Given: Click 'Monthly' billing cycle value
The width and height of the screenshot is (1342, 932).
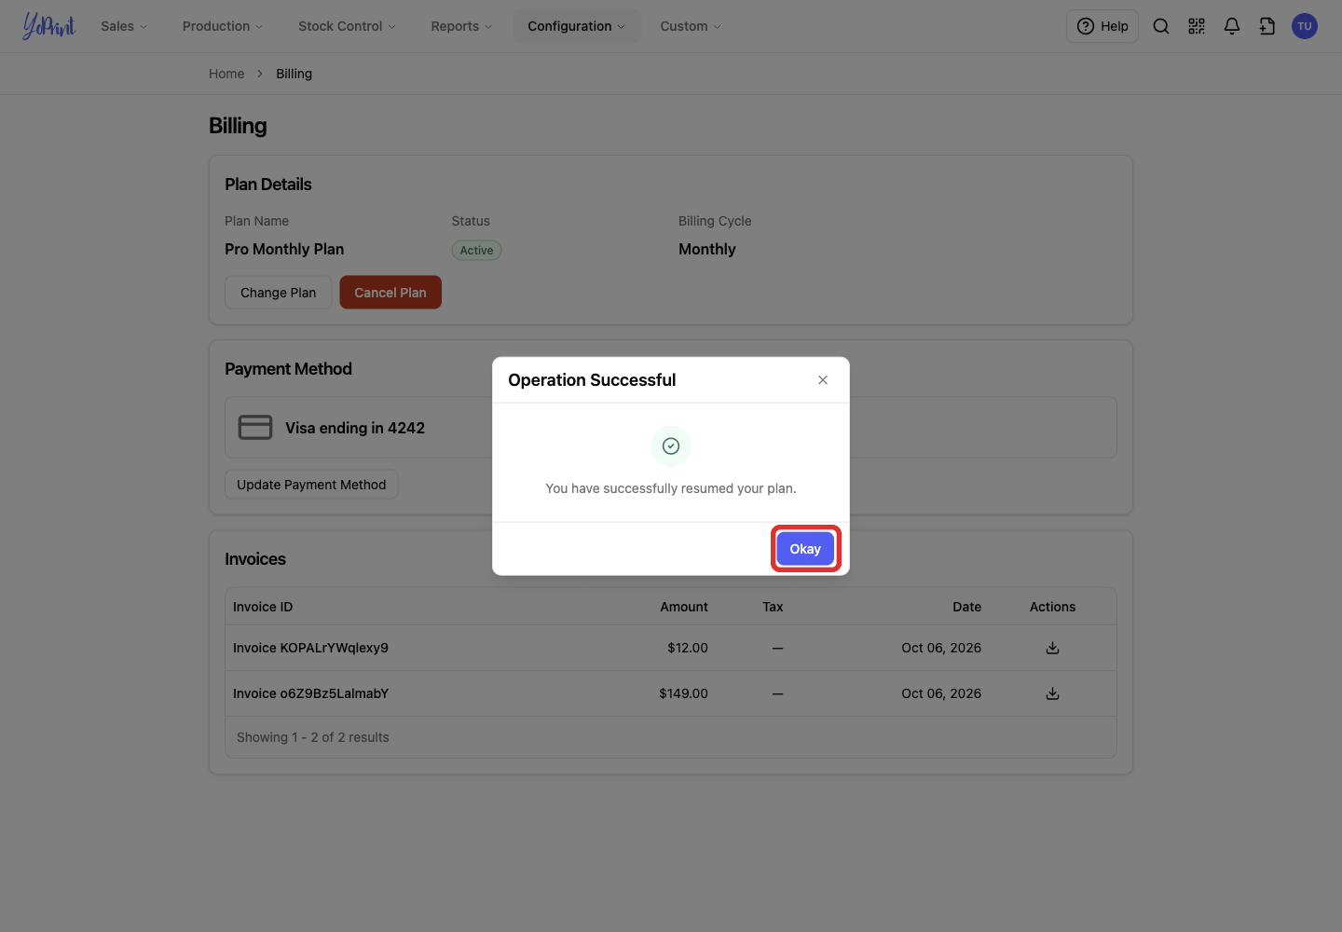Looking at the screenshot, I should 707,249.
